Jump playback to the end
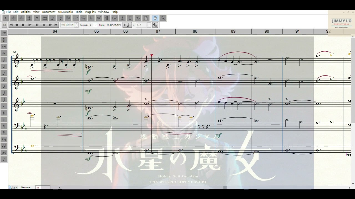Screen dimensions: 355x199 tap(56, 25)
